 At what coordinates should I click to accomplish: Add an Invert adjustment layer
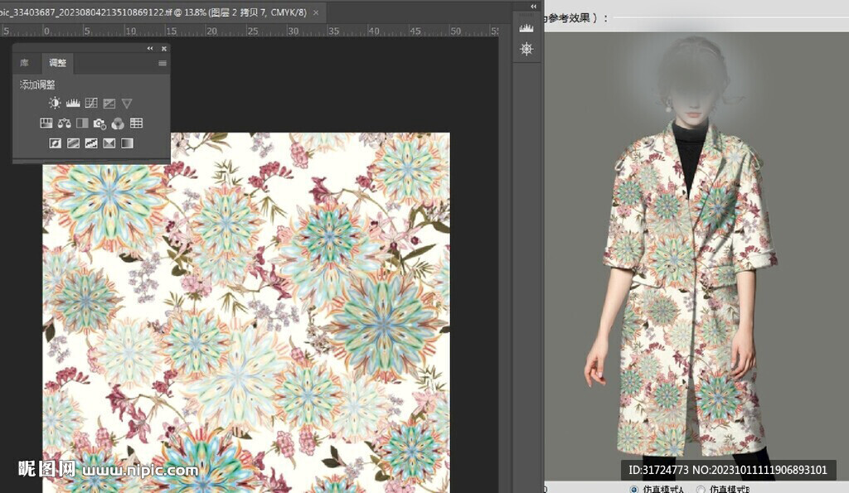[x=55, y=143]
